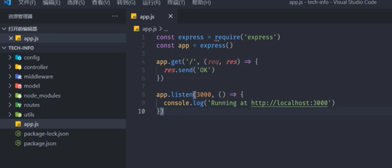Select the routes folder name
392x168 pixels.
(32, 105)
